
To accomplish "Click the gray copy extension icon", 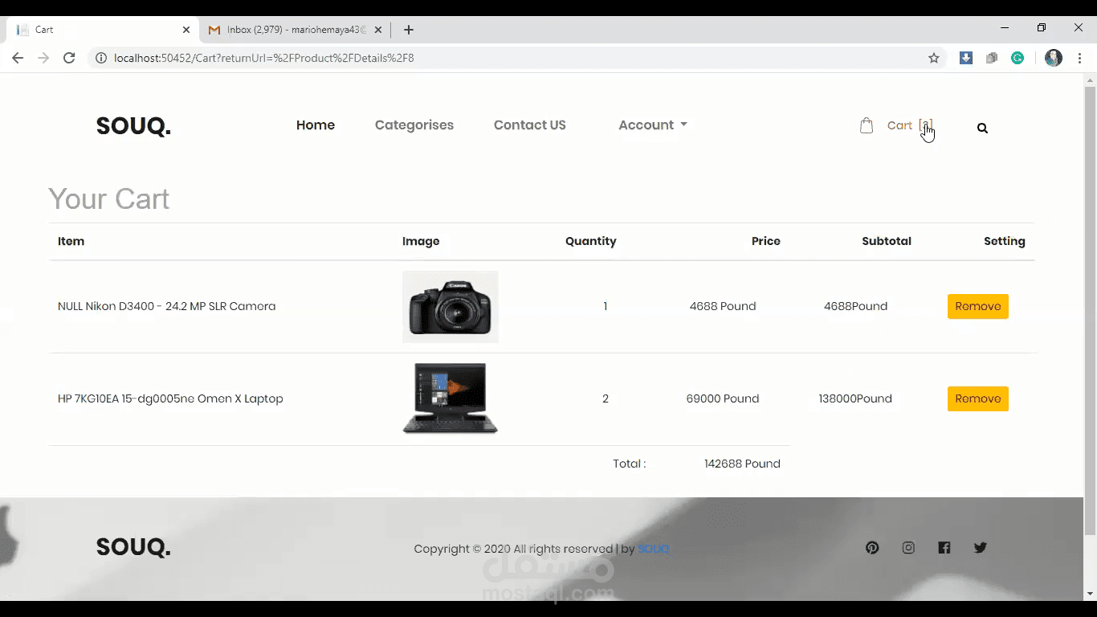I will point(992,58).
